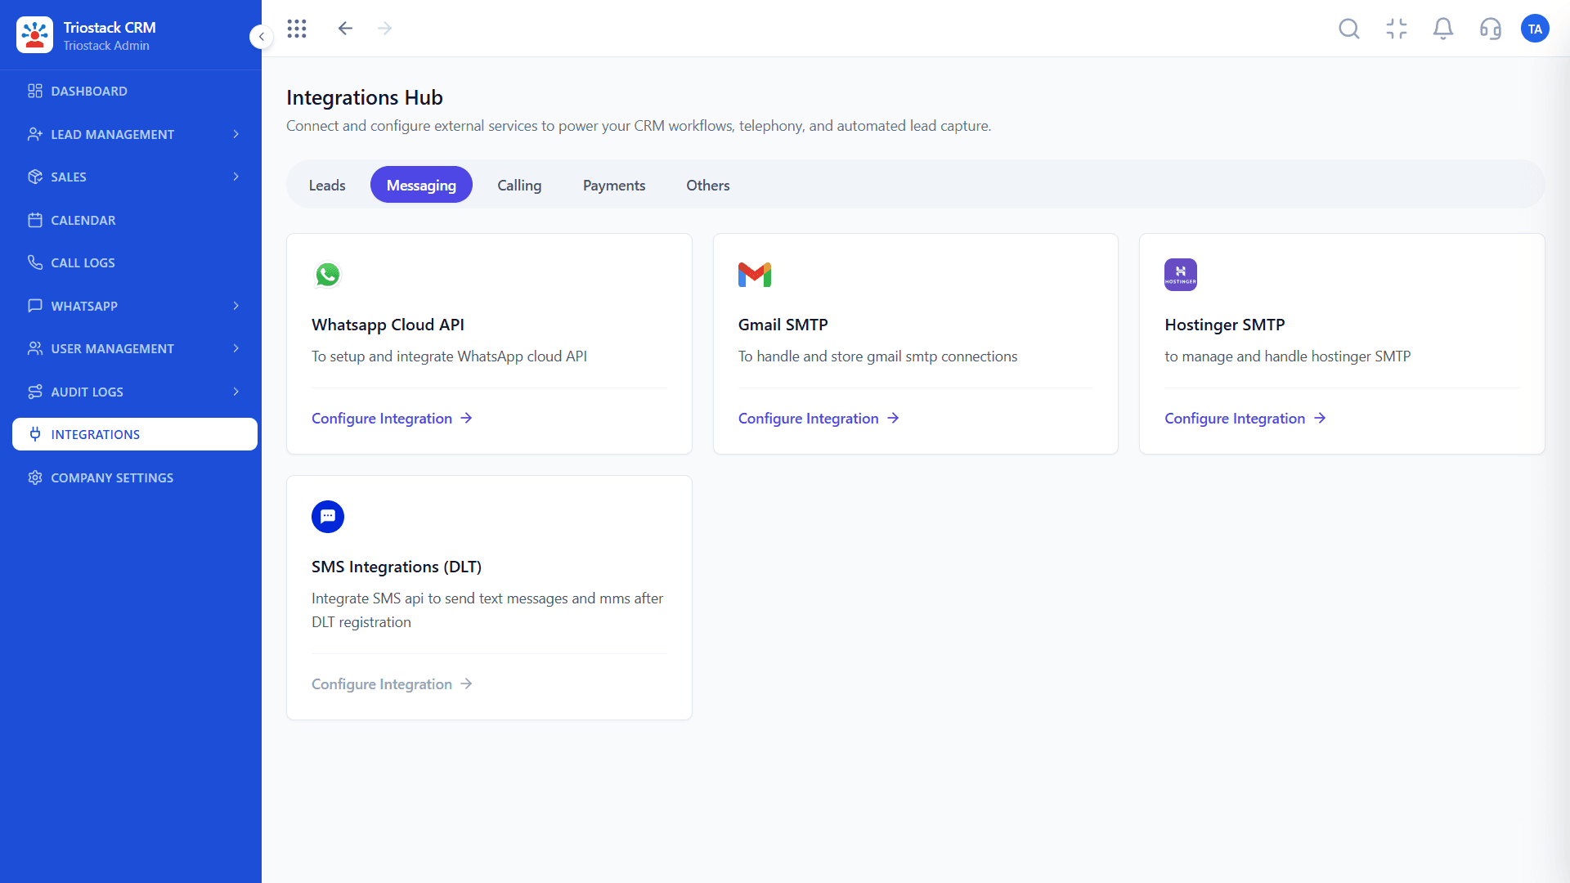Exit fullscreen using the minimize arrows icon
The image size is (1570, 883).
pyautogui.click(x=1397, y=29)
